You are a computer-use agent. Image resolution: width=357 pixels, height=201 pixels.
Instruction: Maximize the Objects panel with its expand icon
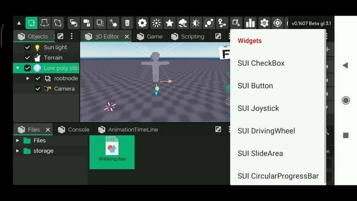click(x=60, y=36)
